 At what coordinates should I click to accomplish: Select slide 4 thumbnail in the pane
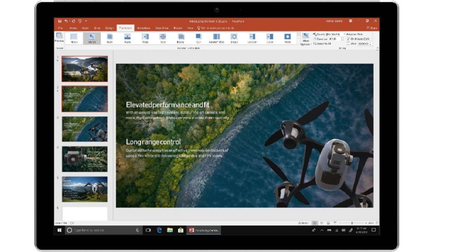pos(84,159)
